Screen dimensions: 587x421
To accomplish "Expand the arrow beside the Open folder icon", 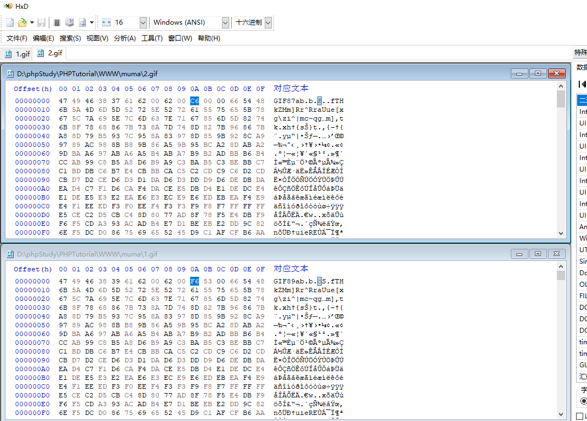I will pyautogui.click(x=32, y=22).
